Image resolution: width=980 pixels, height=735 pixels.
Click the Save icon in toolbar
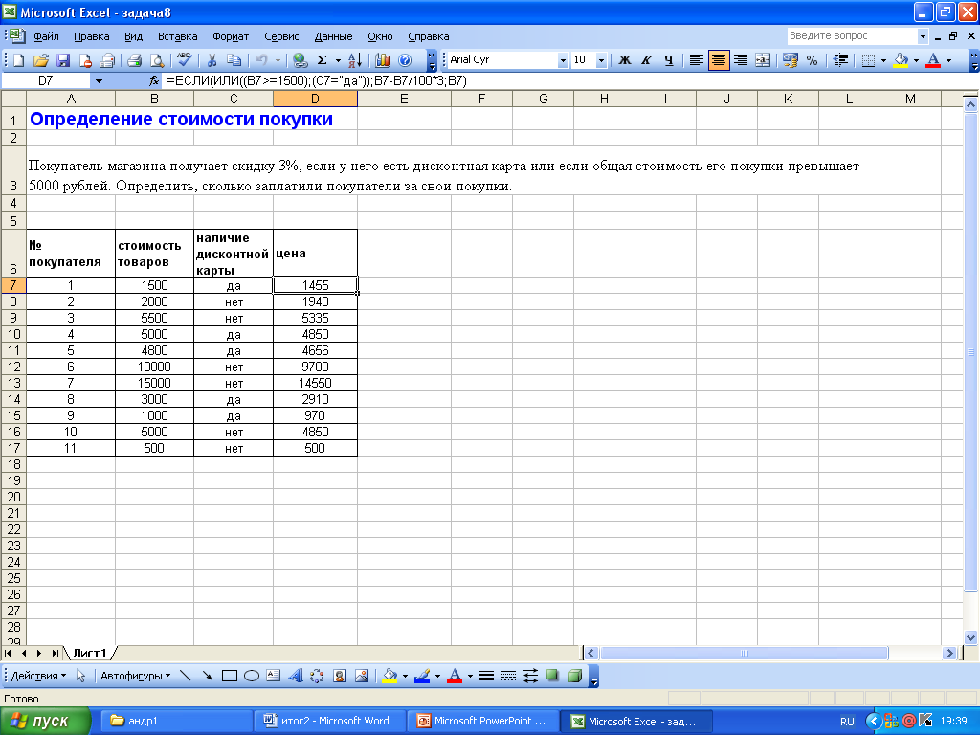tap(63, 60)
